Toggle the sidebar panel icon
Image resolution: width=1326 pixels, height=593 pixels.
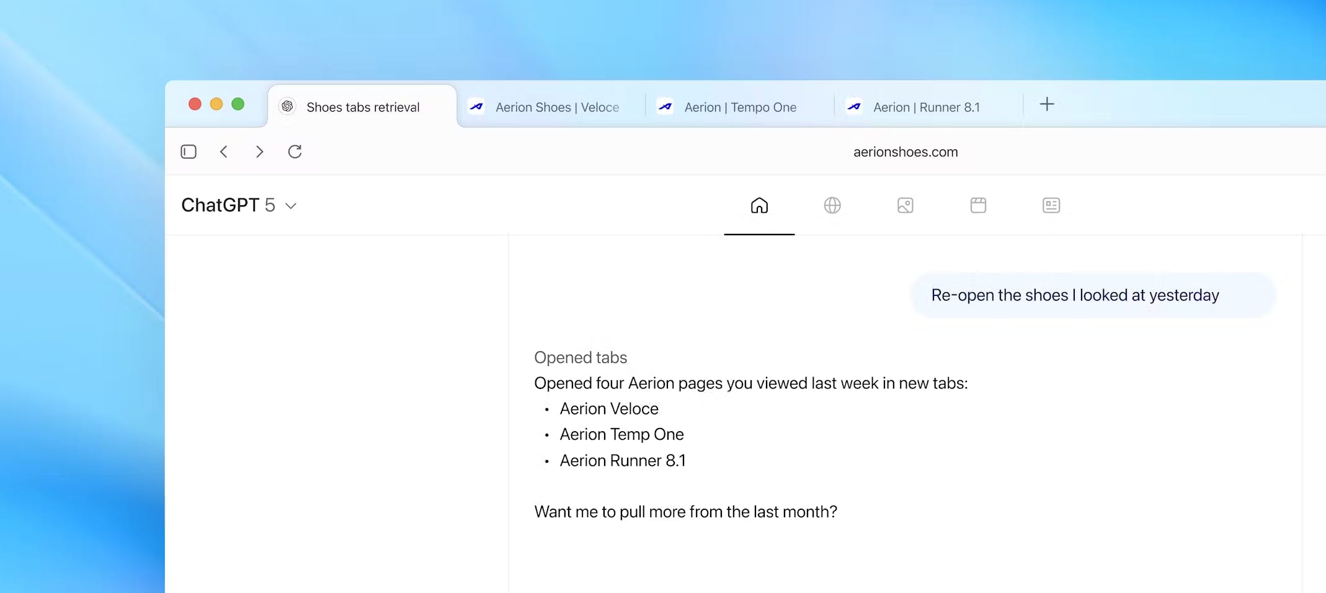click(x=189, y=151)
